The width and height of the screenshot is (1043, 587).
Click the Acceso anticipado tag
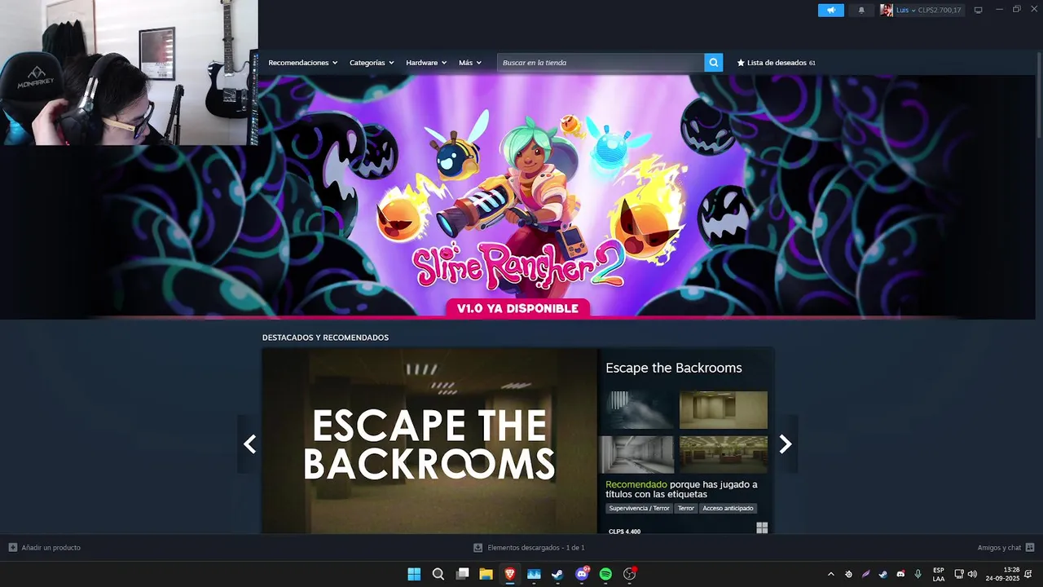[x=728, y=508]
